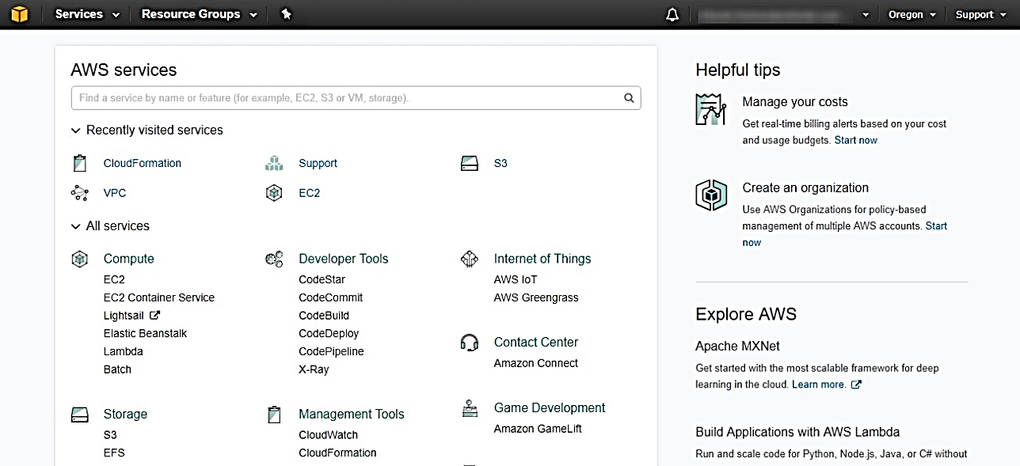
Task: Open the Services dropdown menu
Action: [87, 14]
